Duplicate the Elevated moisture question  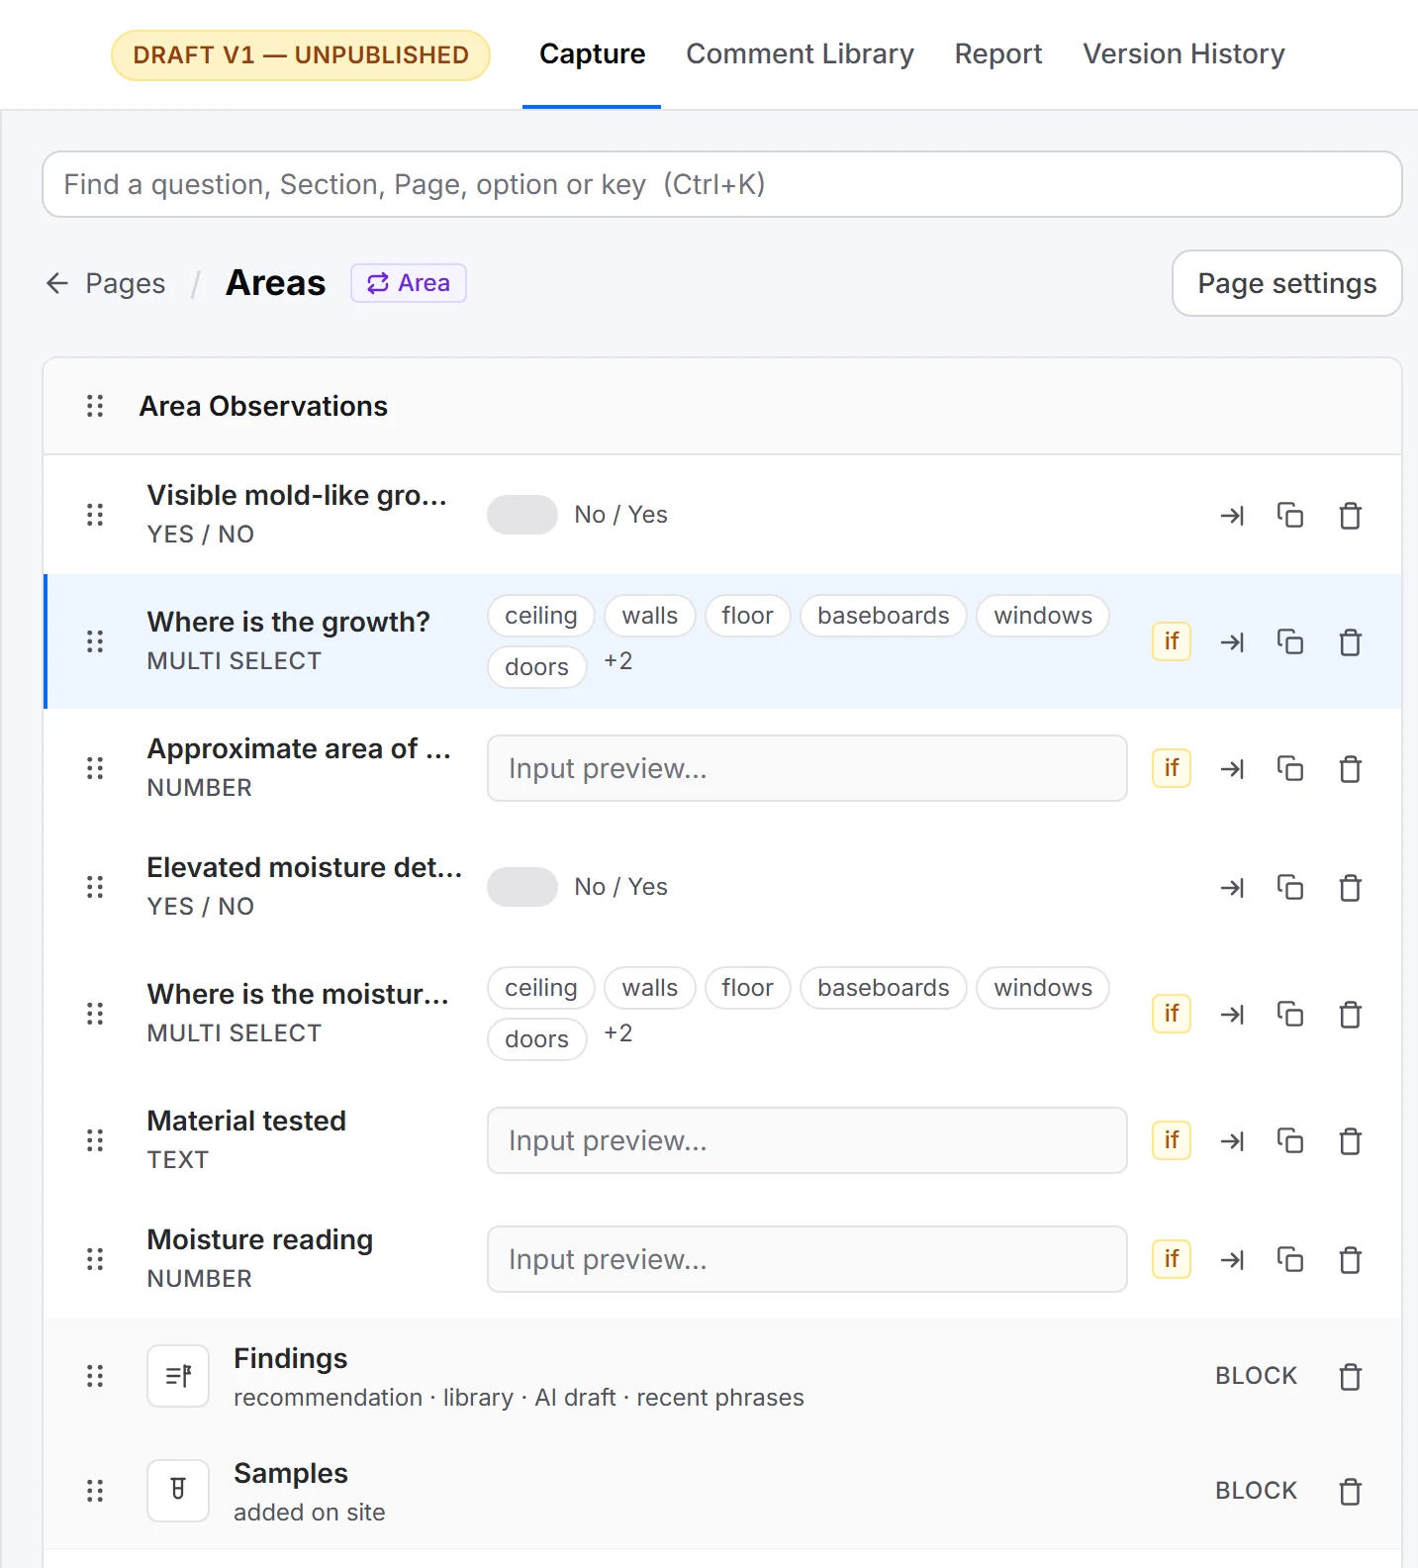pyautogui.click(x=1290, y=888)
